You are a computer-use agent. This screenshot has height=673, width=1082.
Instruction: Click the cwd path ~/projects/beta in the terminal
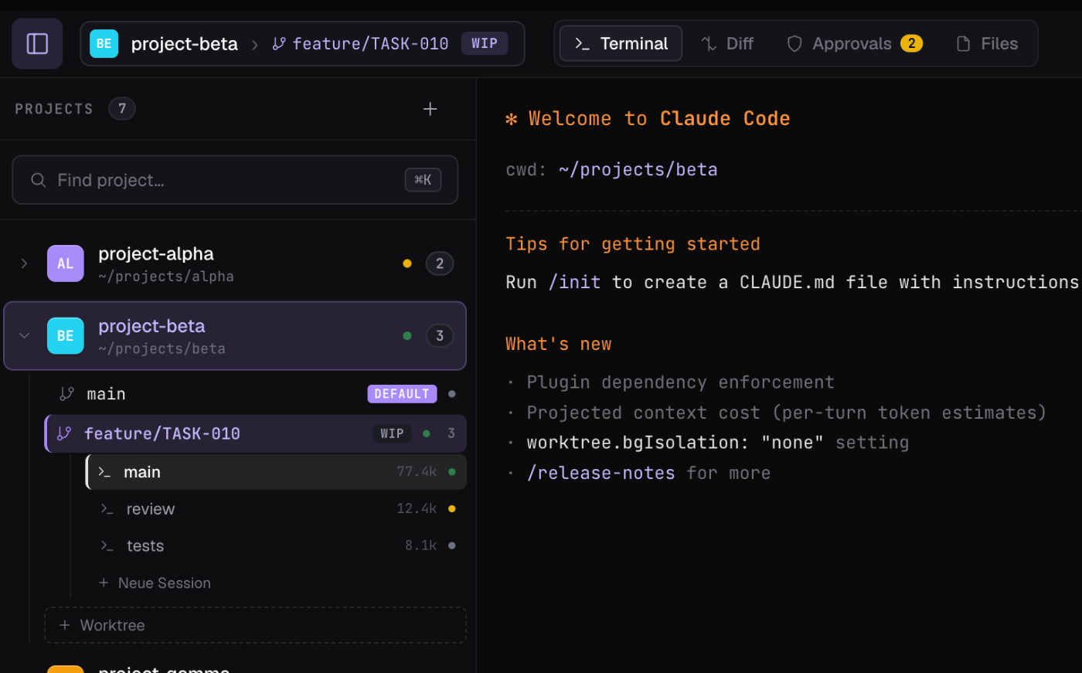(x=638, y=170)
